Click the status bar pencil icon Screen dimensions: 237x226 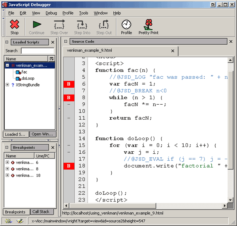[x=20, y=221]
